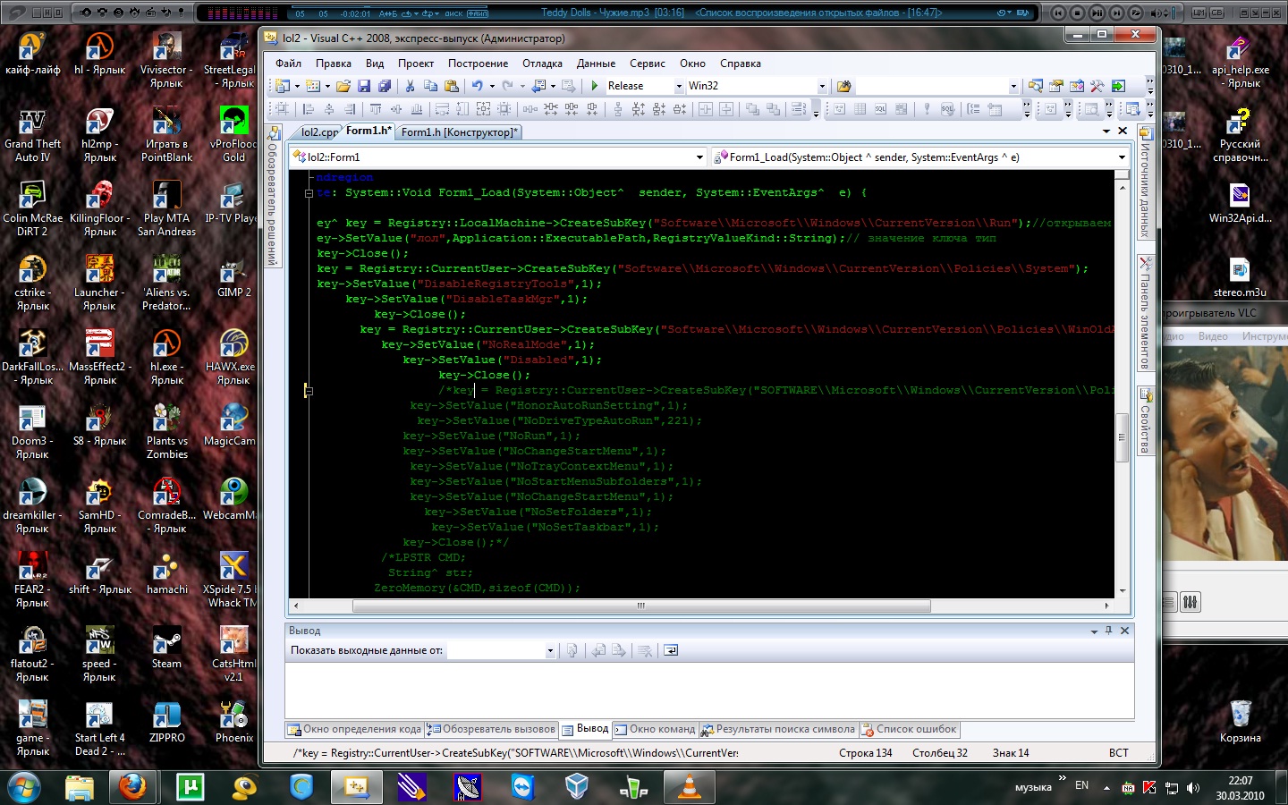Screen dimensions: 1288x805
Task: Click the horizontal scrollbar thumb of the code editor
Action: (641, 606)
